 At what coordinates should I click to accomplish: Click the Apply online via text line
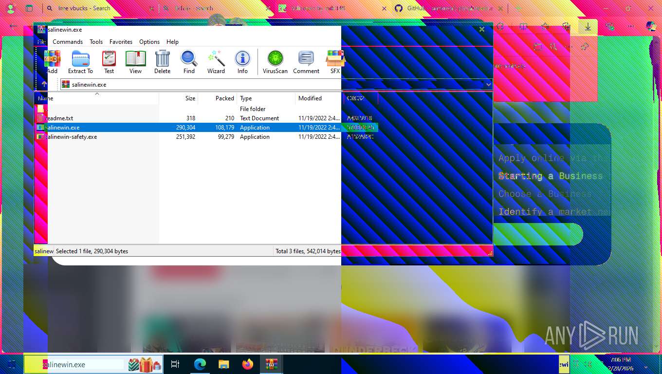(550, 158)
